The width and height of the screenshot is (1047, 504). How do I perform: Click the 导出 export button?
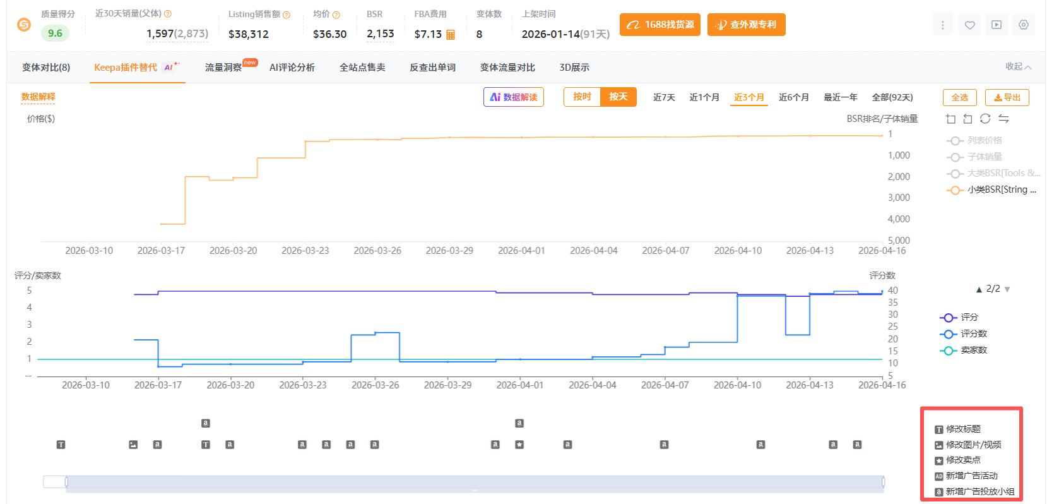[x=1007, y=97]
